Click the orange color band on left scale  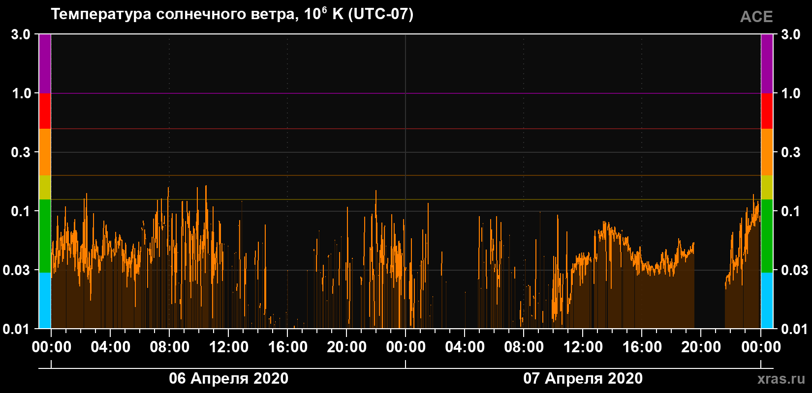(x=45, y=152)
